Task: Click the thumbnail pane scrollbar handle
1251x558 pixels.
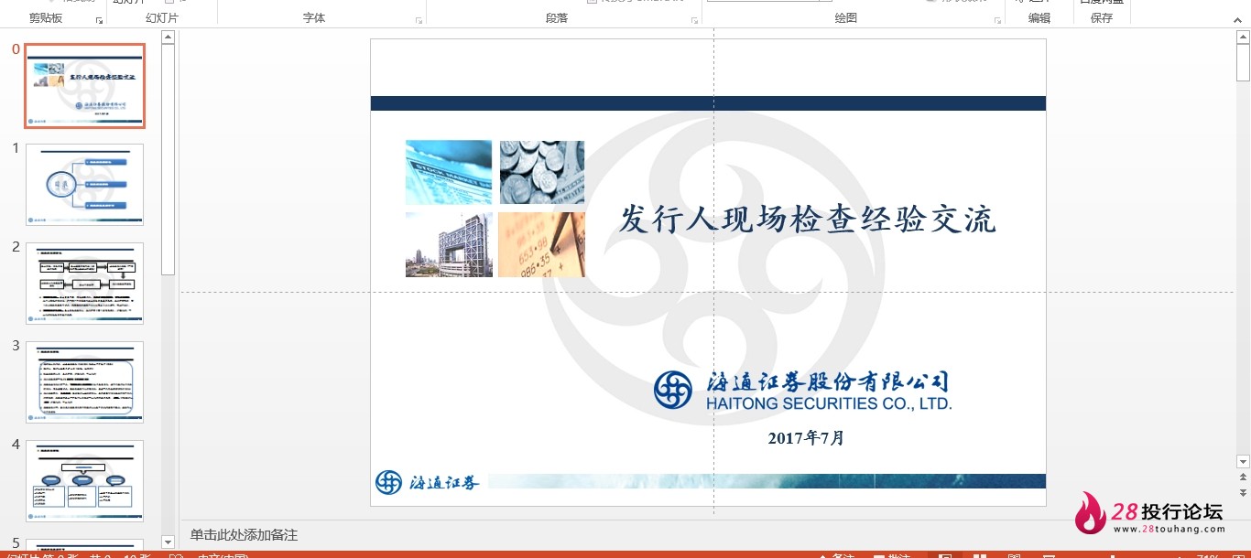Action: [168, 159]
